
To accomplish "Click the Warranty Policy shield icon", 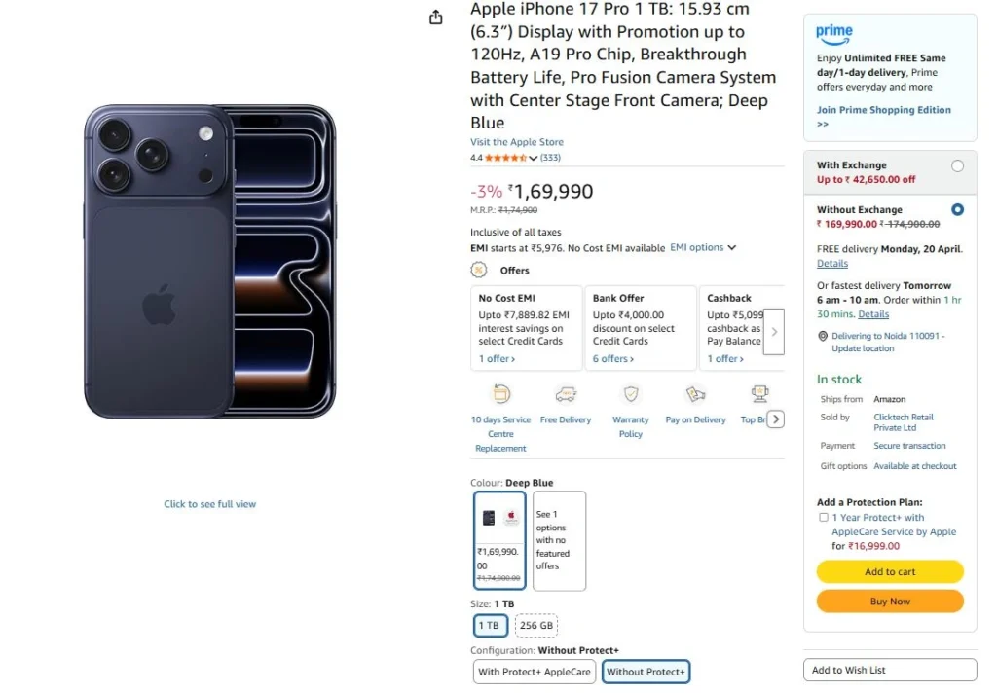I will pyautogui.click(x=631, y=394).
